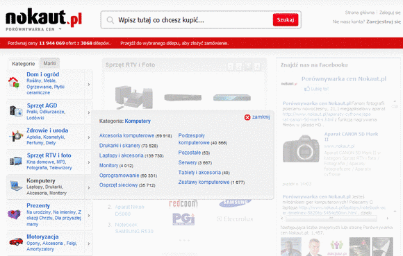Select slide page 3 in Sprzęt RTV panel

coord(248,67)
